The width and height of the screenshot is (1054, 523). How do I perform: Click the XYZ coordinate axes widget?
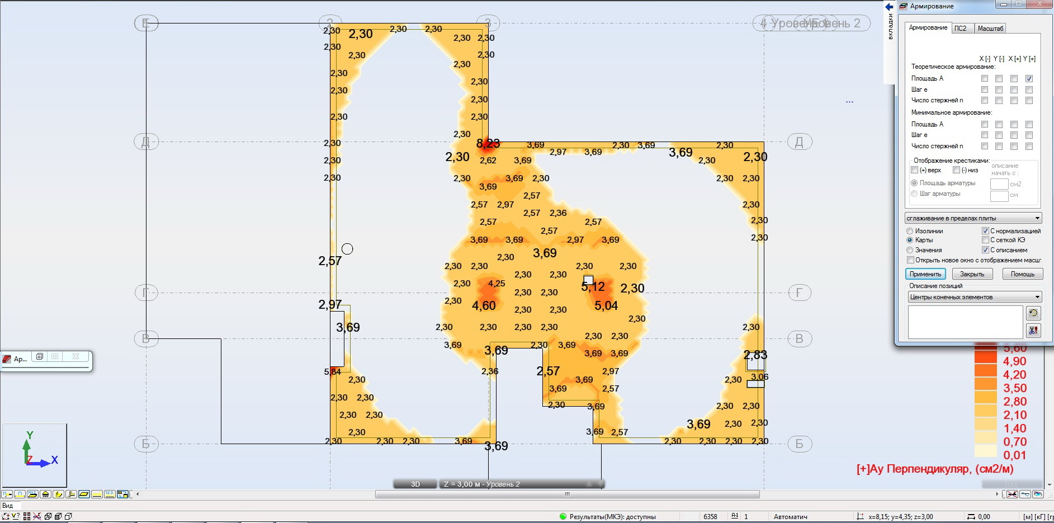point(35,455)
